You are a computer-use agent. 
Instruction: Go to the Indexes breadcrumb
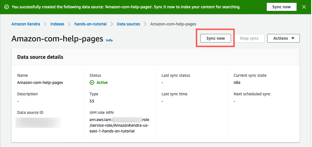click(57, 24)
